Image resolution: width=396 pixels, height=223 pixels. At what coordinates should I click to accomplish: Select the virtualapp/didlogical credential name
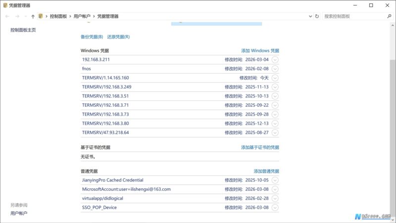coord(102,198)
